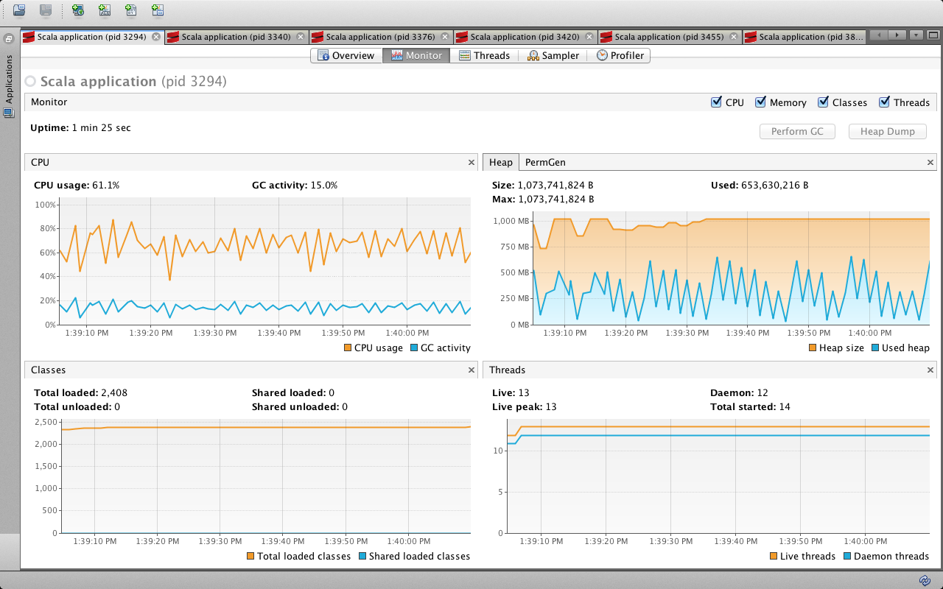
Task: Switch to the Overview tab
Action: [x=346, y=55]
